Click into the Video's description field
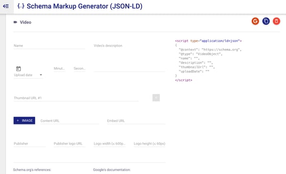The width and height of the screenshot is (286, 174). (129, 58)
